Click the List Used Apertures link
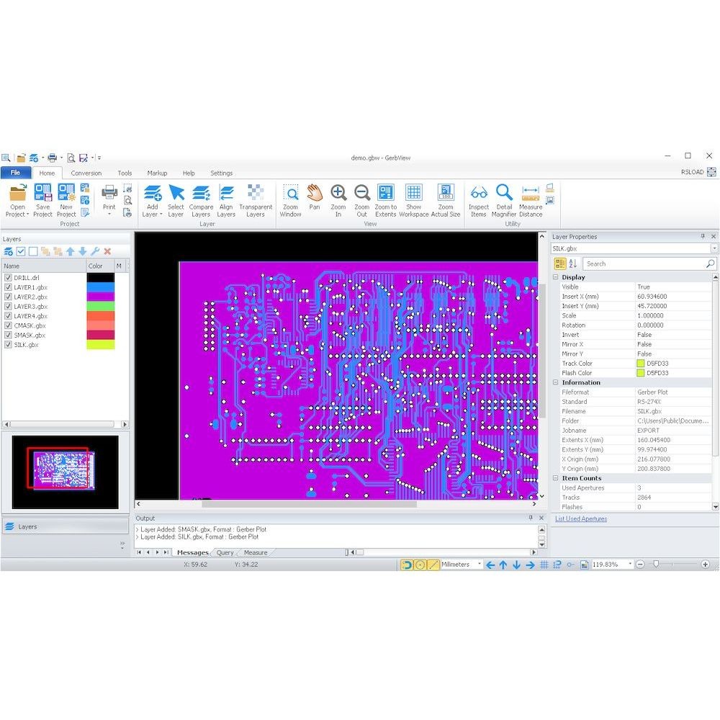 (x=580, y=518)
